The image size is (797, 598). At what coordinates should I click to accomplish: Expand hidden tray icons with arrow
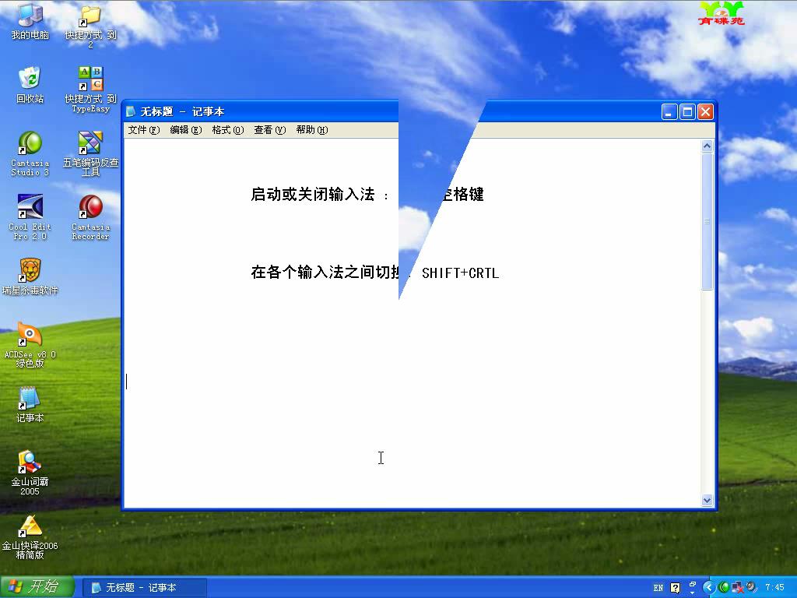coord(708,588)
